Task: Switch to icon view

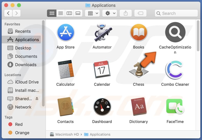Action: (52, 13)
